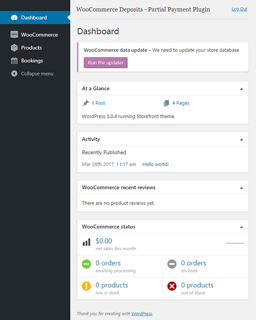Open the Bookings menu
The width and height of the screenshot is (256, 320).
pyautogui.click(x=35, y=61)
